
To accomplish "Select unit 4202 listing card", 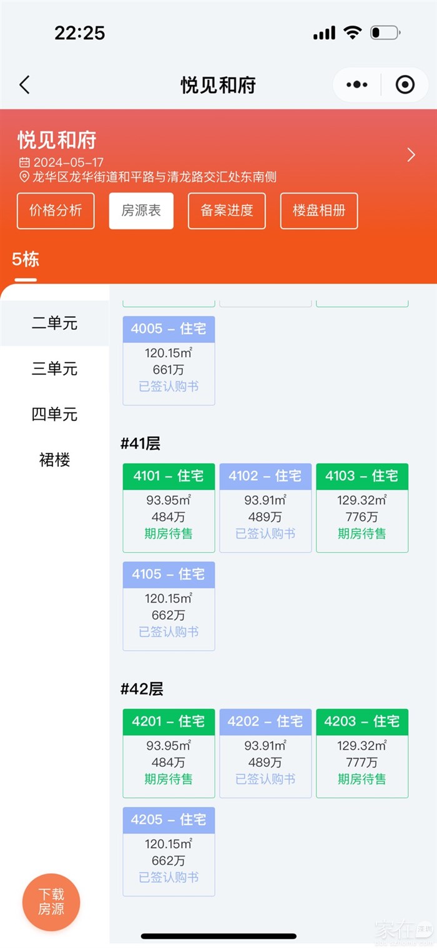I will (x=265, y=753).
